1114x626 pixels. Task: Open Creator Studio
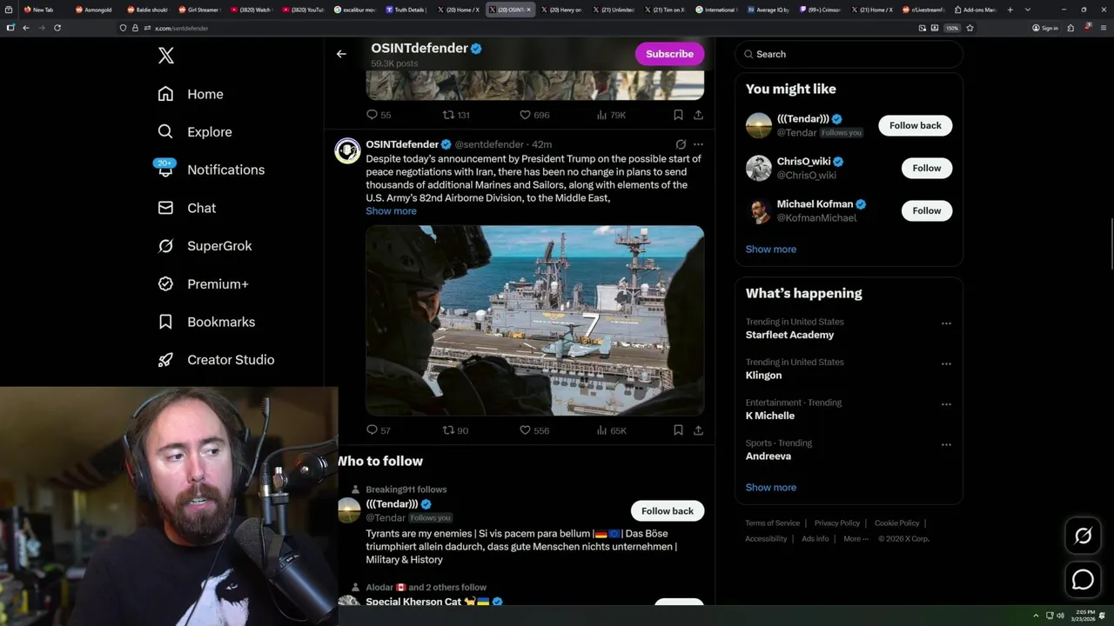[216, 360]
